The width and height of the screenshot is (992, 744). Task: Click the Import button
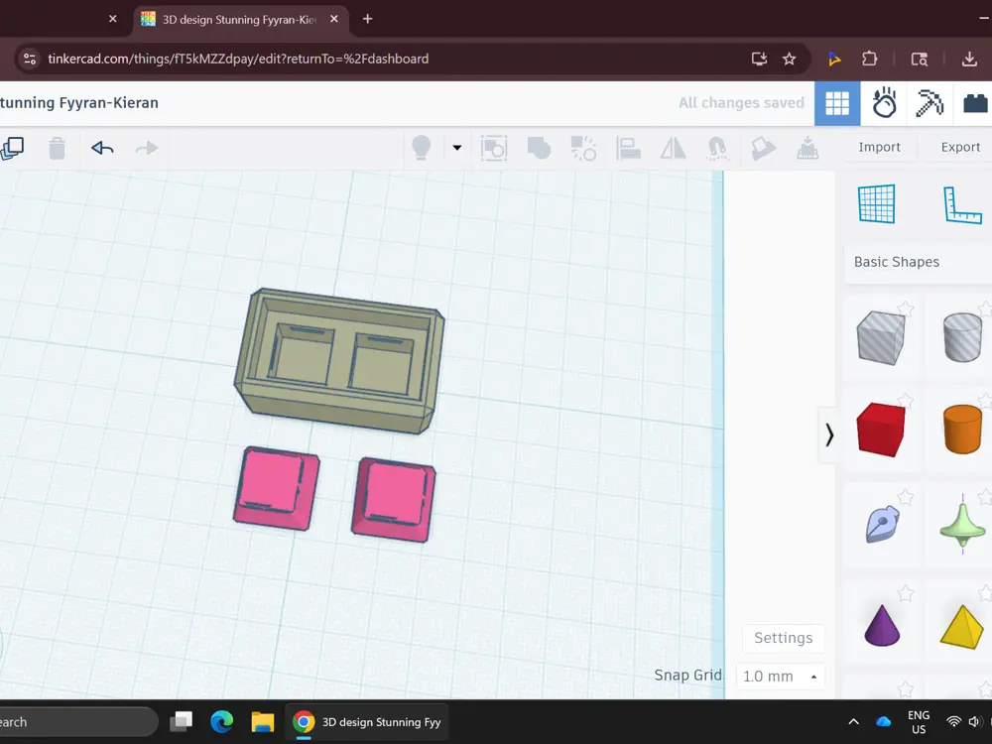[879, 147]
